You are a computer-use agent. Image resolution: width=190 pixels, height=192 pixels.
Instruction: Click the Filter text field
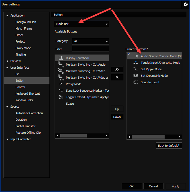(90, 49)
